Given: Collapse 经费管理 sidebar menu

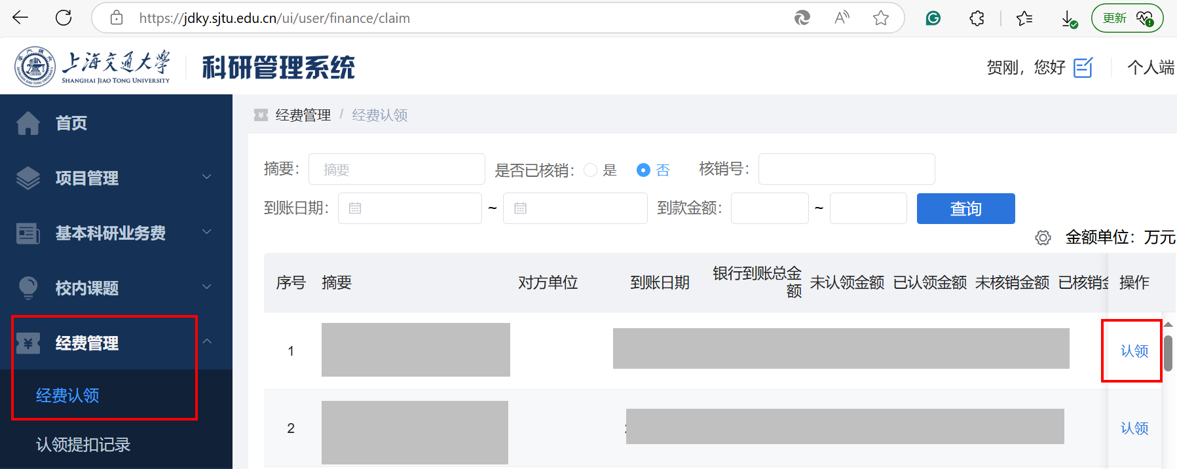Looking at the screenshot, I should pyautogui.click(x=115, y=343).
